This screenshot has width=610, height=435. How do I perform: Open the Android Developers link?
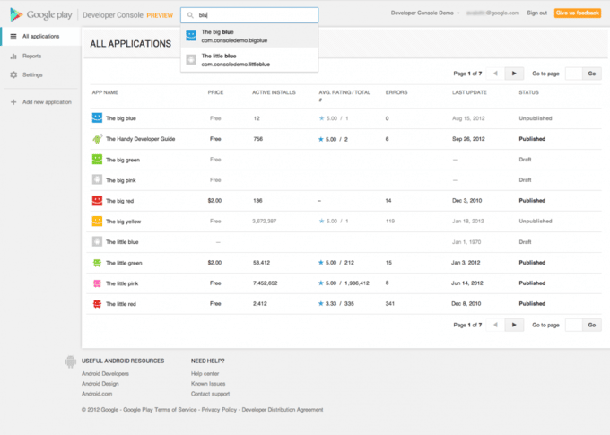click(x=105, y=373)
